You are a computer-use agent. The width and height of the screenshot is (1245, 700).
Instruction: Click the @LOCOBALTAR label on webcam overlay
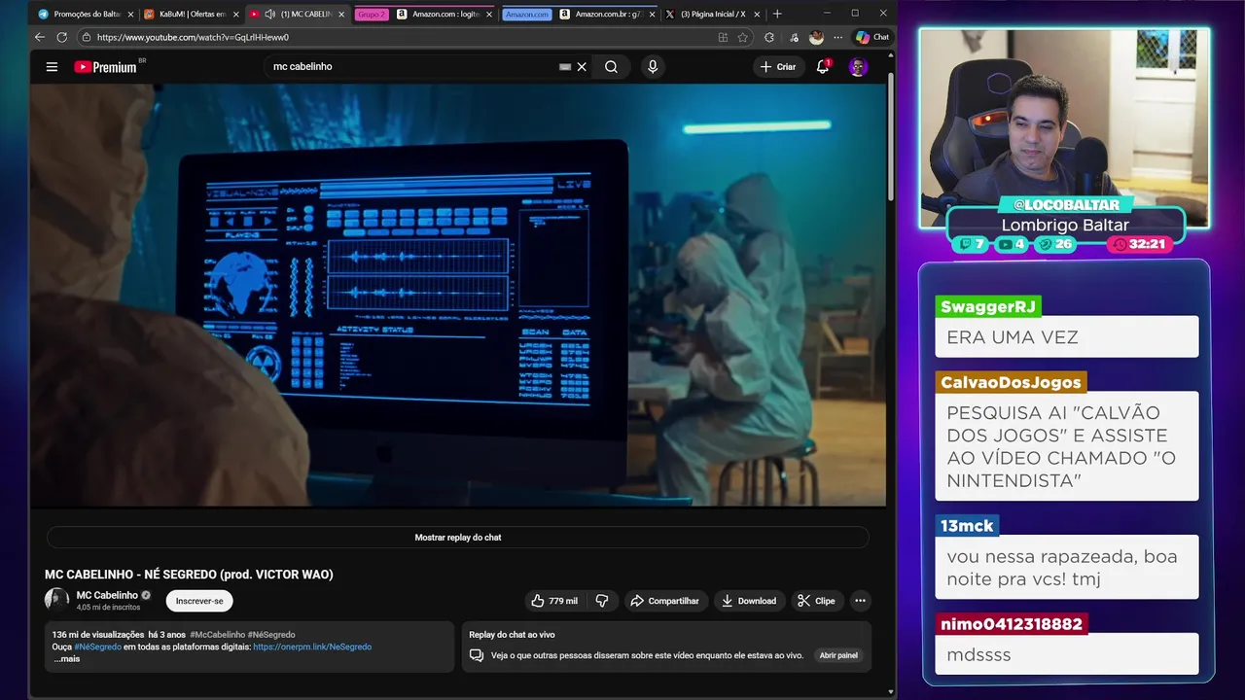1066,205
